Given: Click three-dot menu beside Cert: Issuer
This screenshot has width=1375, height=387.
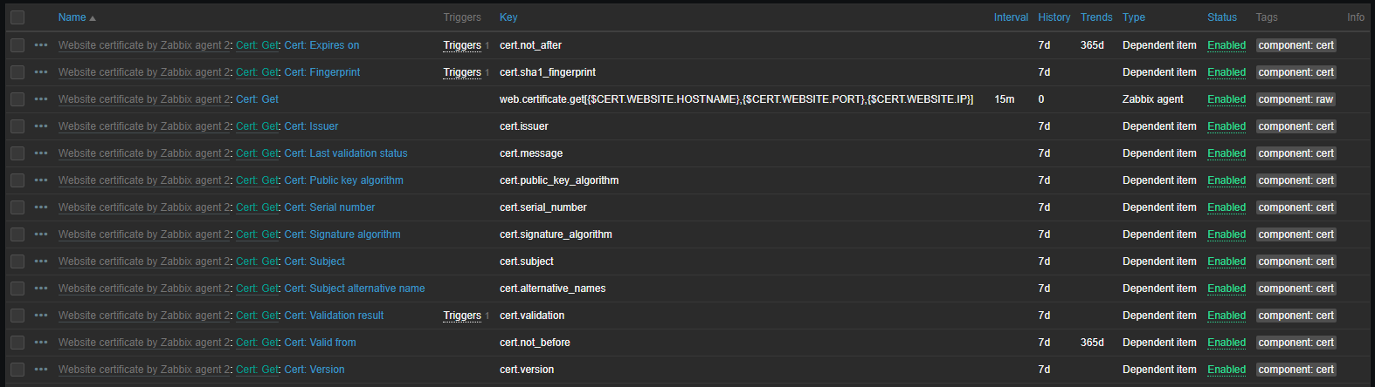Looking at the screenshot, I should [x=41, y=126].
